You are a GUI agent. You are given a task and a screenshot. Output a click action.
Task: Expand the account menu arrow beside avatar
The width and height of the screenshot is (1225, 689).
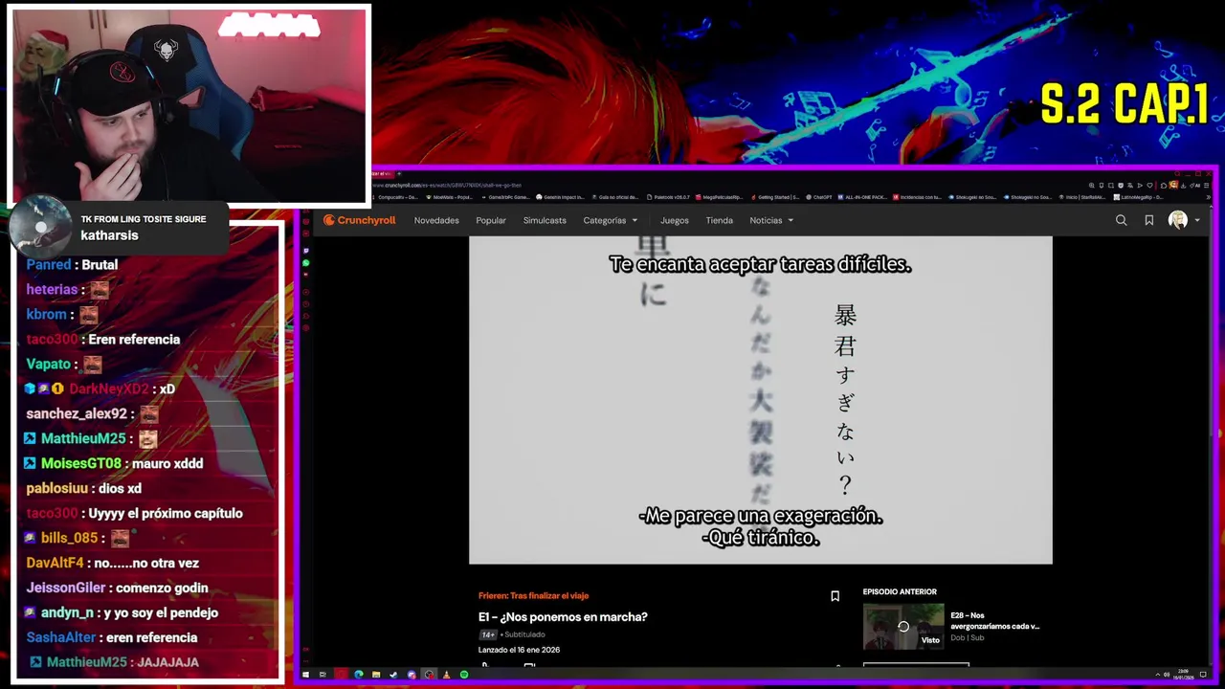pos(1196,220)
